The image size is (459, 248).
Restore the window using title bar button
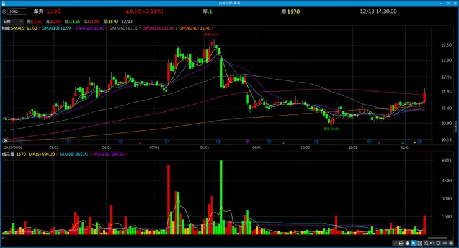pyautogui.click(x=448, y=3)
